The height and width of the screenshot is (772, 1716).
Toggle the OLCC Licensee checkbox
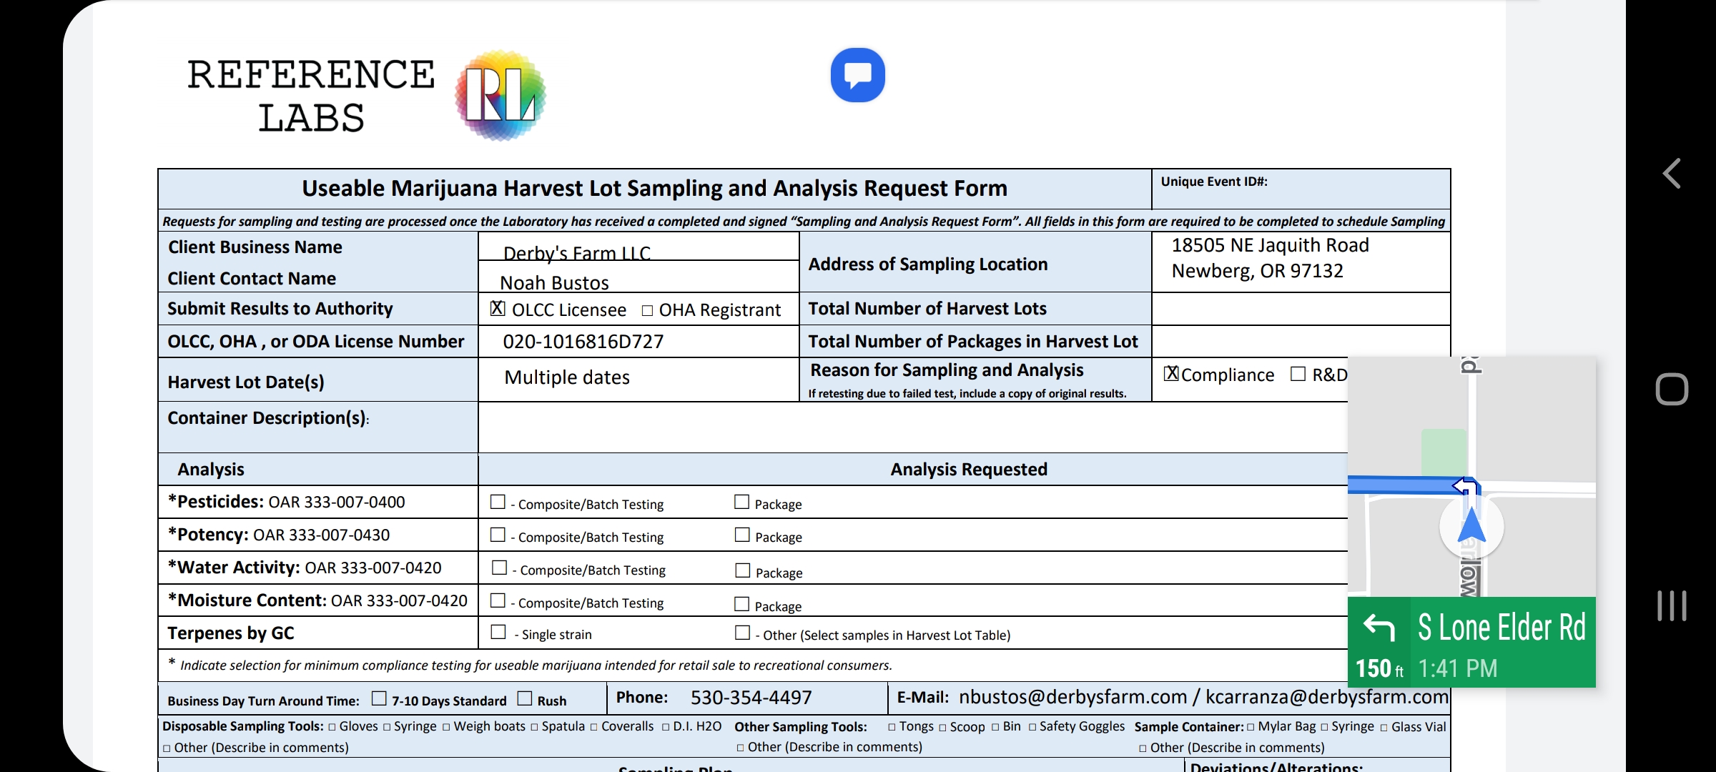(498, 309)
